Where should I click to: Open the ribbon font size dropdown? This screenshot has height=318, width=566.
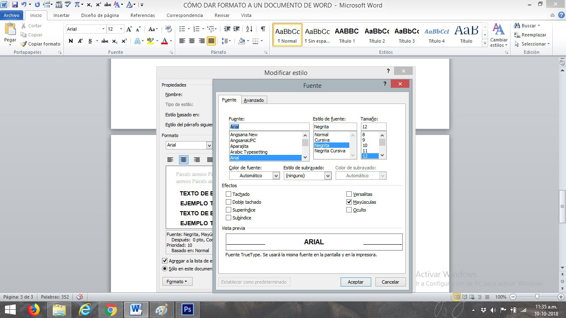coord(121,29)
